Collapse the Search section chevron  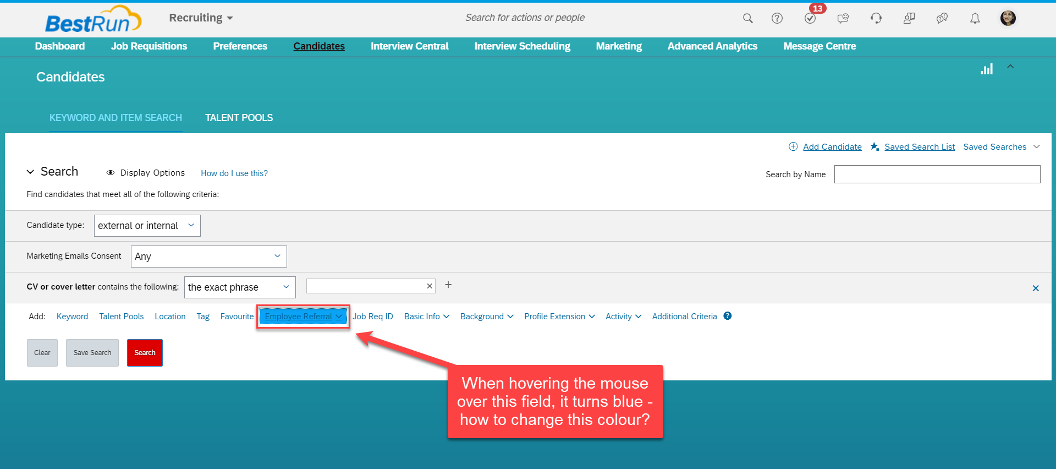coord(30,172)
